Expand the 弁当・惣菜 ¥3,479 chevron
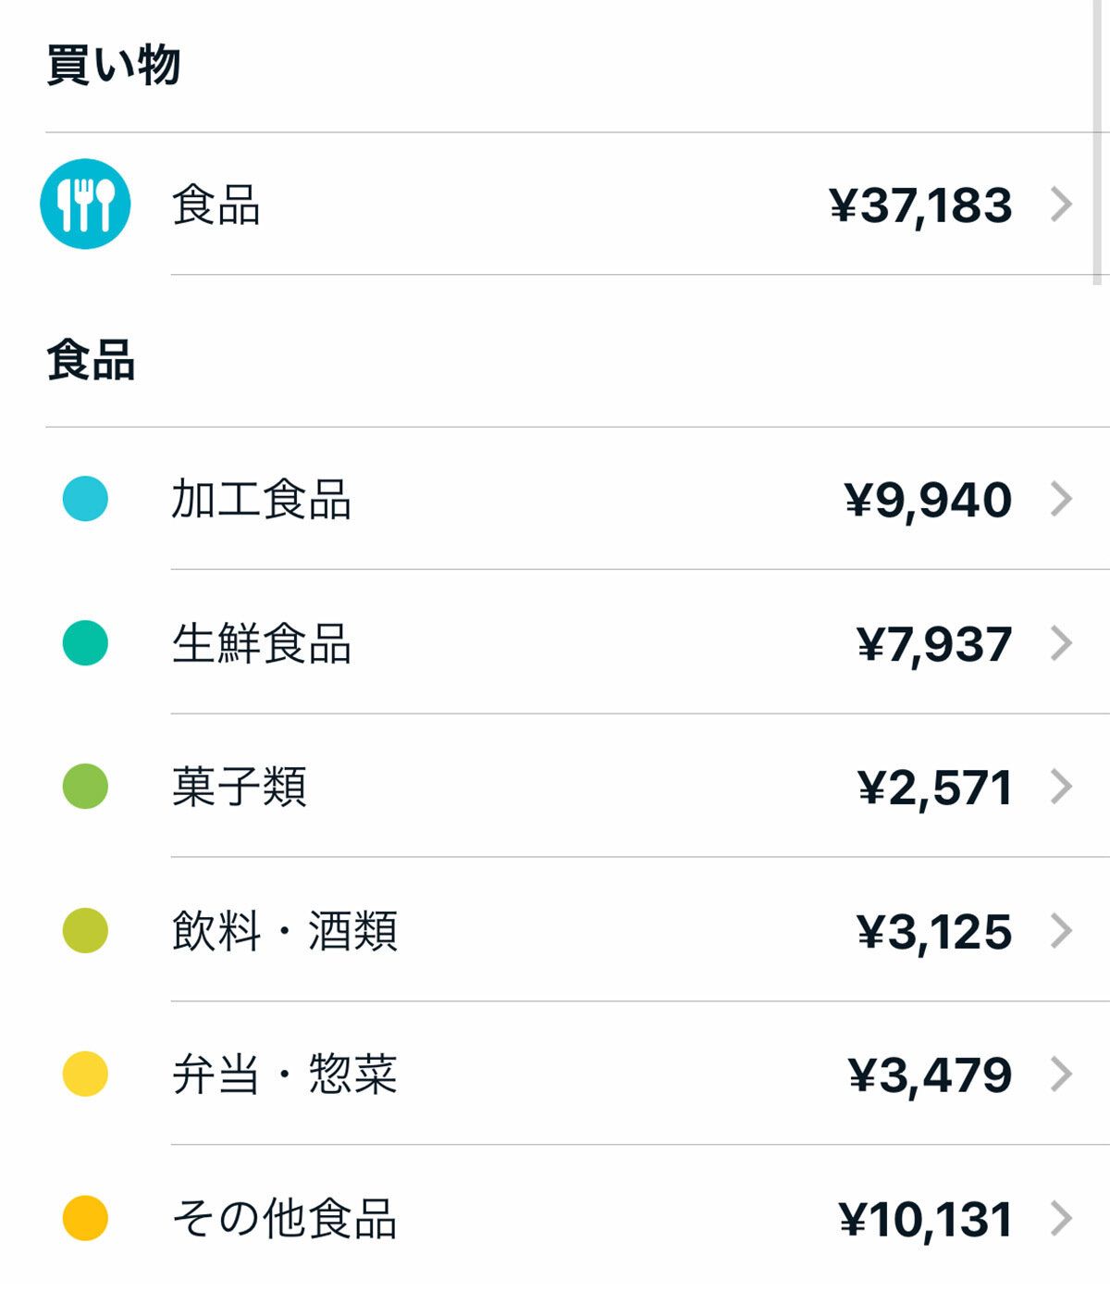This screenshot has height=1292, width=1110. [x=1062, y=1075]
